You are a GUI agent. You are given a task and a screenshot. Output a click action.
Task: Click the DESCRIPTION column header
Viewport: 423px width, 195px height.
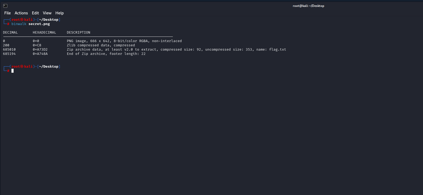[x=79, y=32]
